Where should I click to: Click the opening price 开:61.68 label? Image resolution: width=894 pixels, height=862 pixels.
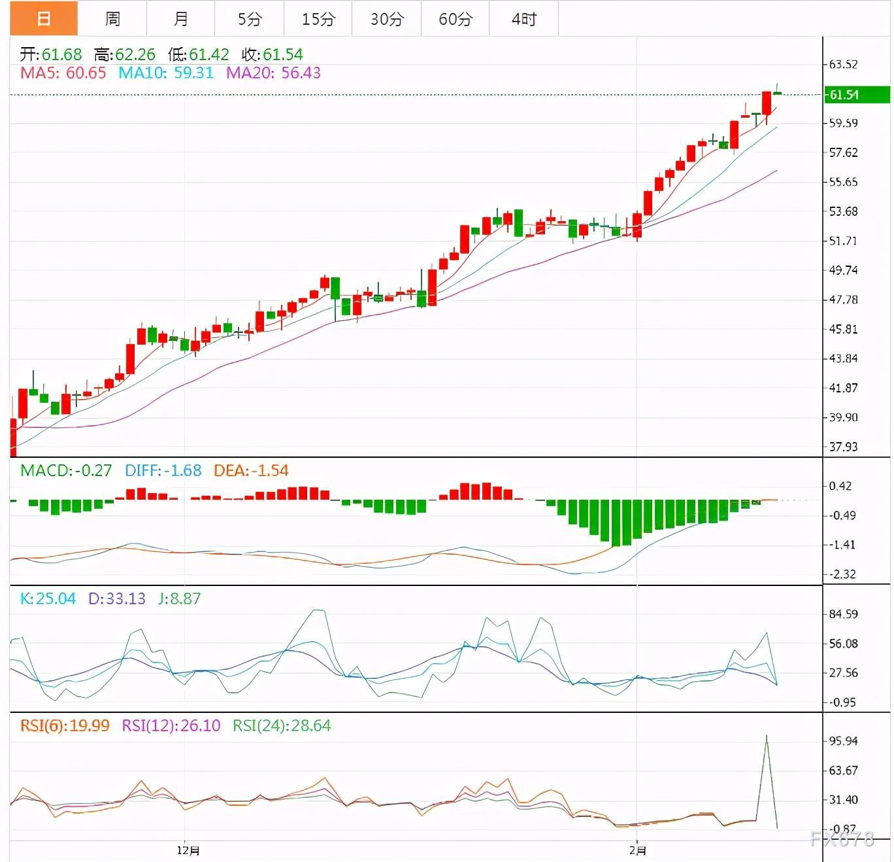pyautogui.click(x=51, y=54)
